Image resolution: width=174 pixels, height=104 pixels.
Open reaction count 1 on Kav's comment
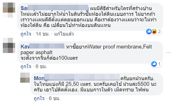pos(159,64)
